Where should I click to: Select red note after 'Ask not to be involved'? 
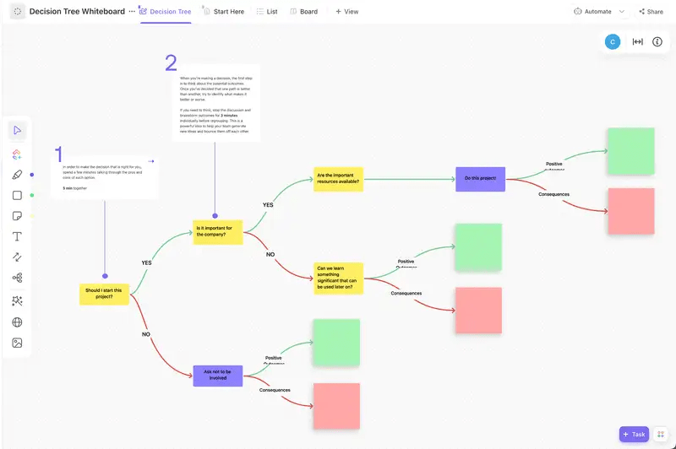click(336, 406)
